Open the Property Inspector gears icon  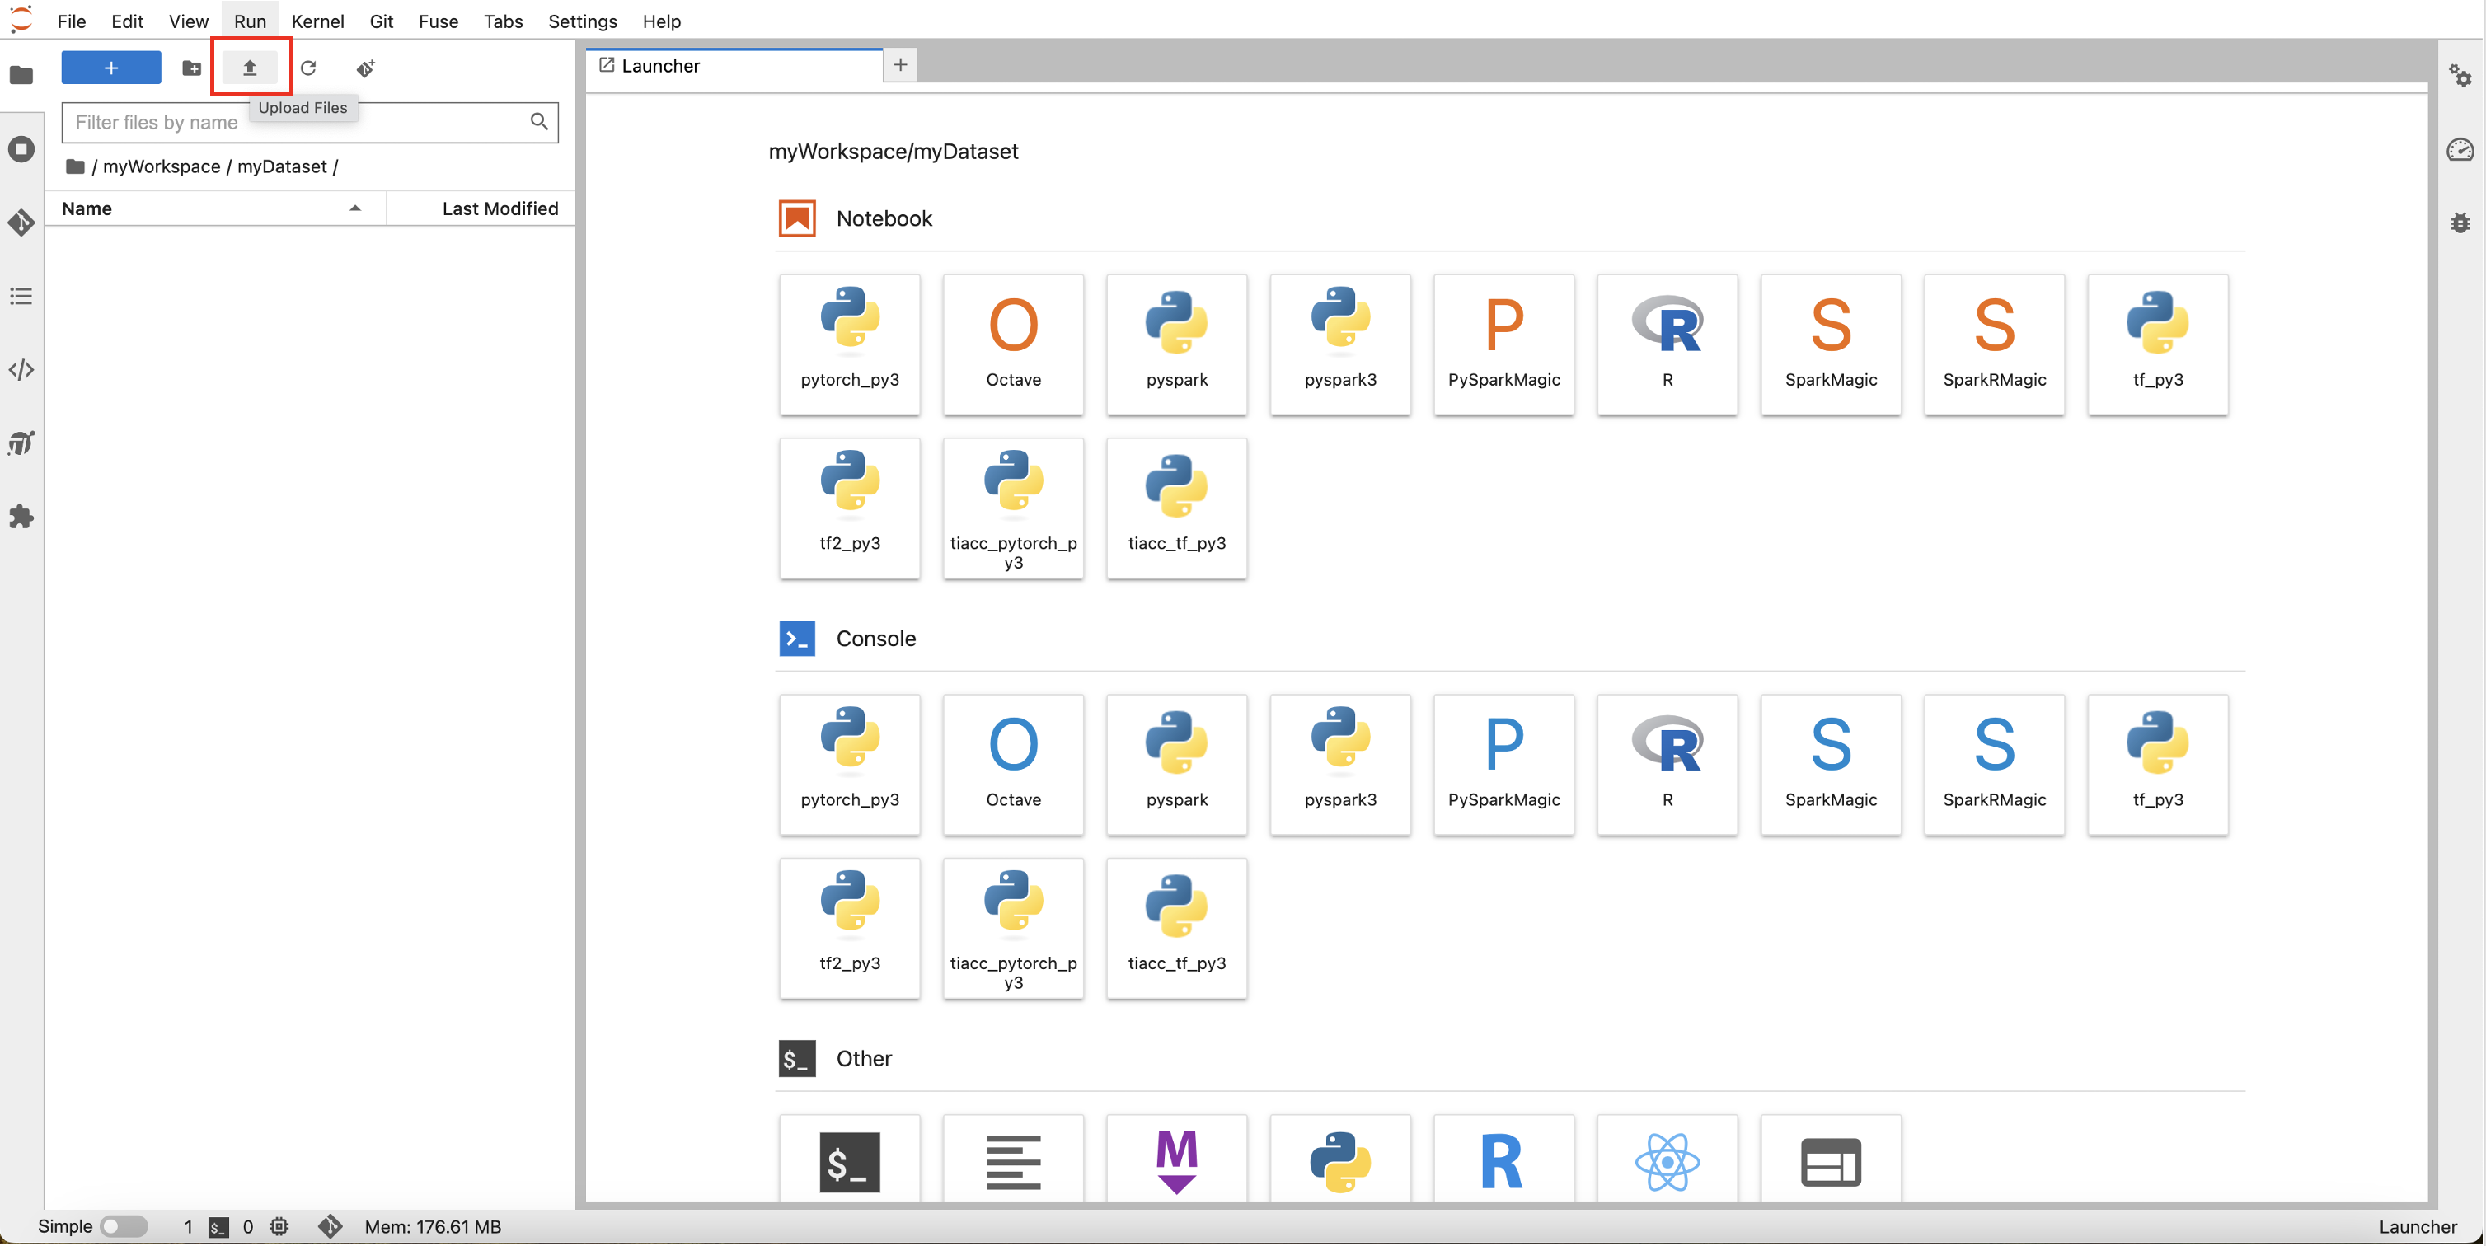click(2459, 75)
